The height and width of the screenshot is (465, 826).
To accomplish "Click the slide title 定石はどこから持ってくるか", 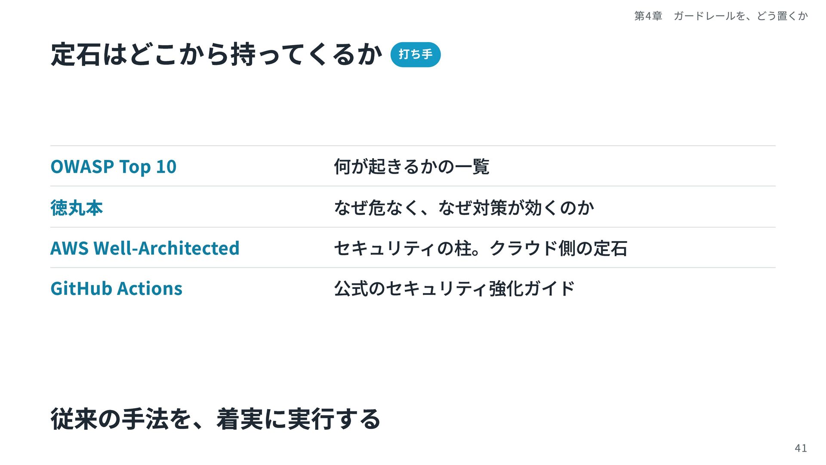I will click(x=216, y=55).
